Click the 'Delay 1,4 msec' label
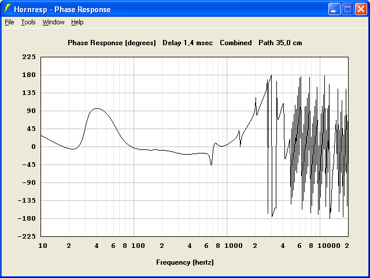This screenshot has height=278, width=370. 187,43
